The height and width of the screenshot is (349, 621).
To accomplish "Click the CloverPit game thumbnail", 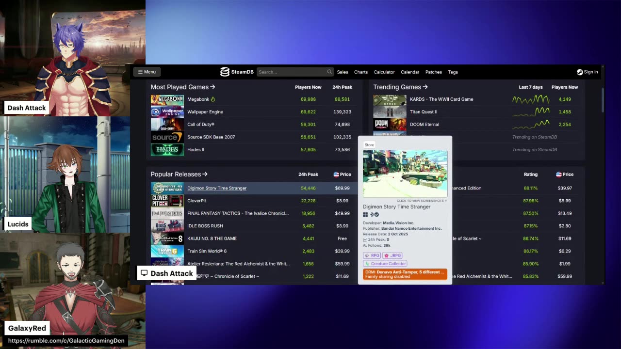I will pos(167,201).
